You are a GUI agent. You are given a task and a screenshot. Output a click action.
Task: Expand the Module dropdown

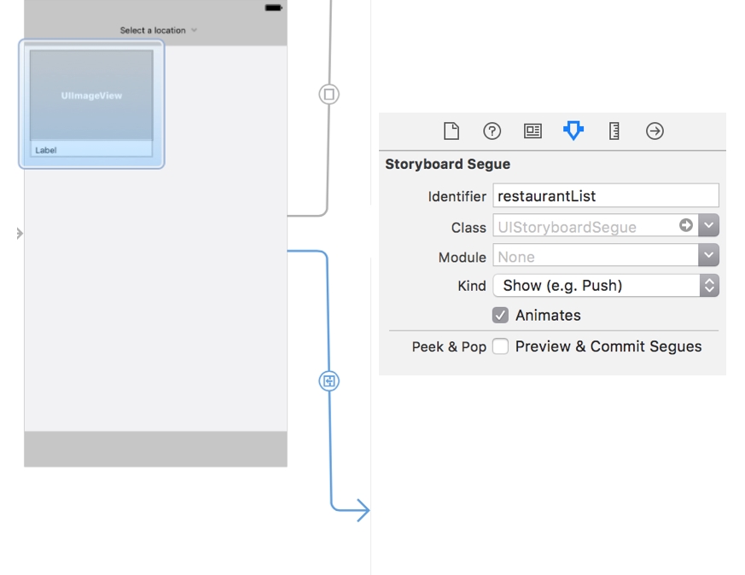pos(708,255)
